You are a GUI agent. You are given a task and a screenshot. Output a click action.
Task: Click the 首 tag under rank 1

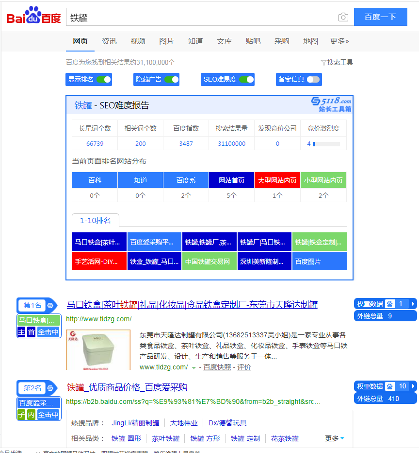point(31,332)
